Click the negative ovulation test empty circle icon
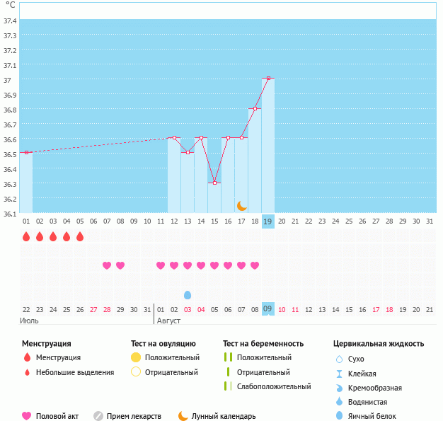This screenshot has height=421, width=443. [136, 371]
